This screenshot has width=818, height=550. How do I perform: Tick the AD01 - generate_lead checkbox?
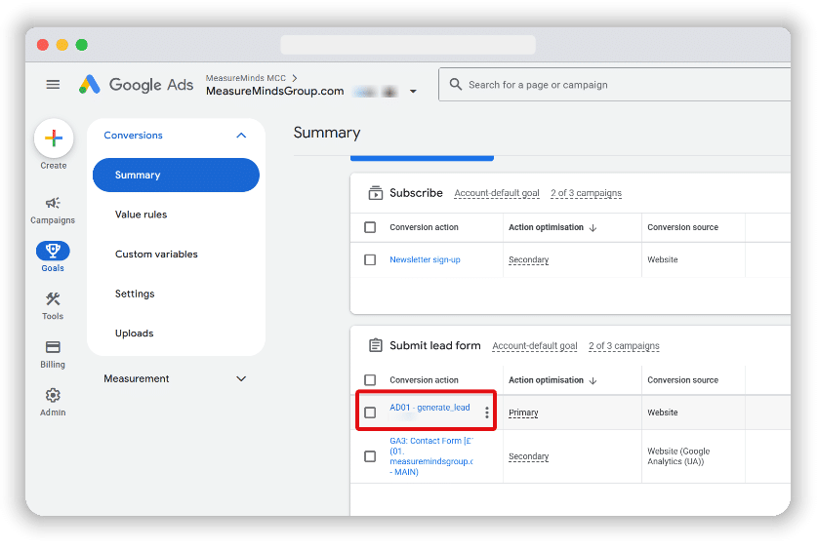[370, 412]
